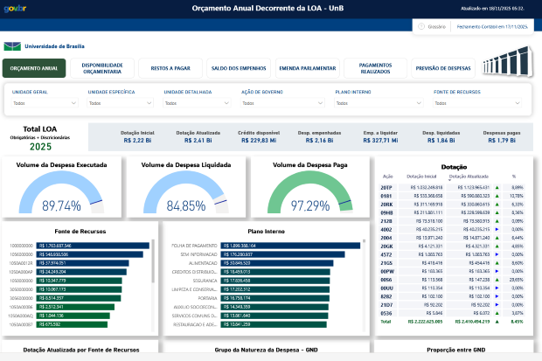Open the Unidade Geral dropdown
Screen dimensions: 542x361
pyautogui.click(x=73, y=102)
